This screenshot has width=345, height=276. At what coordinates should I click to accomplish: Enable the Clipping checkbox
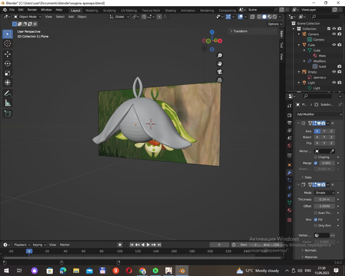[316, 157]
